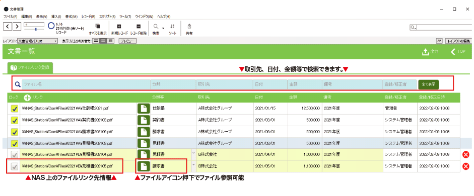Open the quick find magnifier dropdown
Viewport: 474px width, 196px height.
pyautogui.click(x=413, y=28)
